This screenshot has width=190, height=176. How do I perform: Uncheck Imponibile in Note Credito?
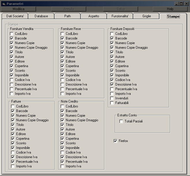[x=62, y=148]
